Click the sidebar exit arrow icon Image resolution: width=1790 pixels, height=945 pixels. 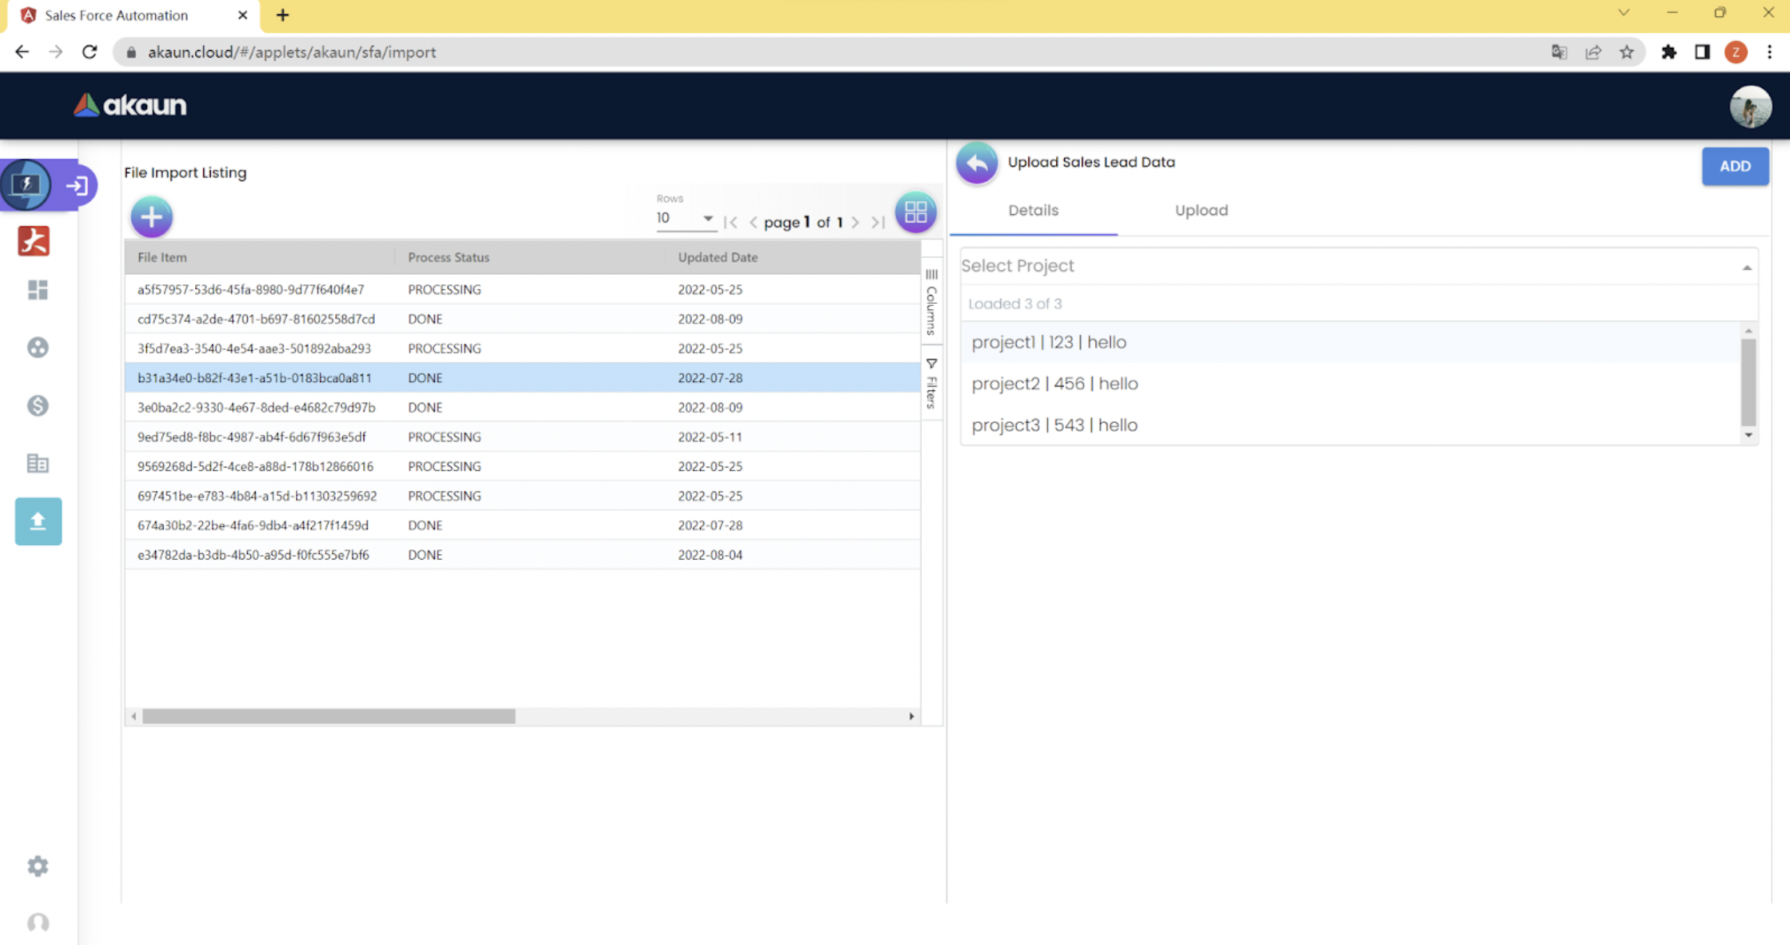pos(77,185)
